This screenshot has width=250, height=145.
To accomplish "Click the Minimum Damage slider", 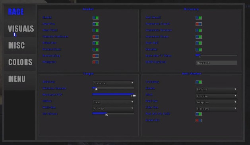I will (x=113, y=88).
